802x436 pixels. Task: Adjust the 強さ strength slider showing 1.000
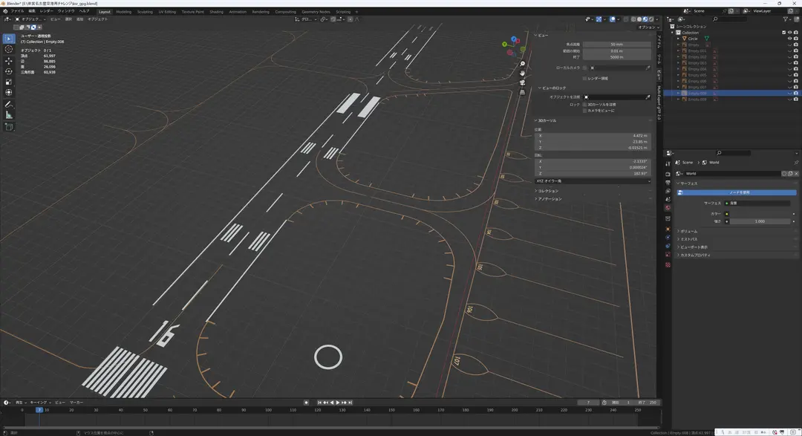[760, 221]
